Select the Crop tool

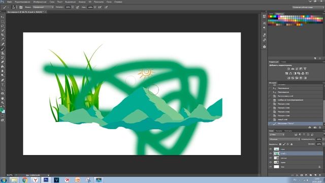[3, 35]
